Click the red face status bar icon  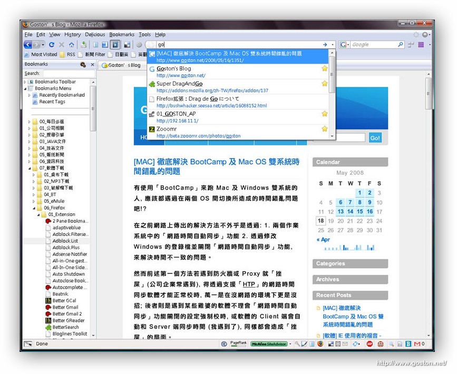pyautogui.click(x=381, y=344)
